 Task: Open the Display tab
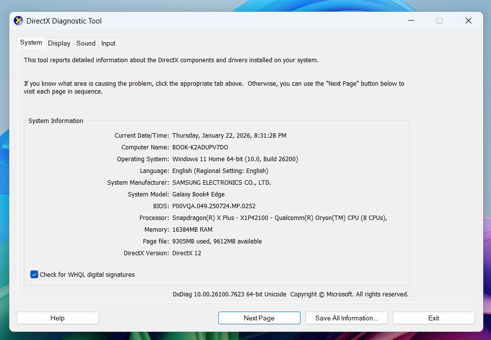point(59,43)
